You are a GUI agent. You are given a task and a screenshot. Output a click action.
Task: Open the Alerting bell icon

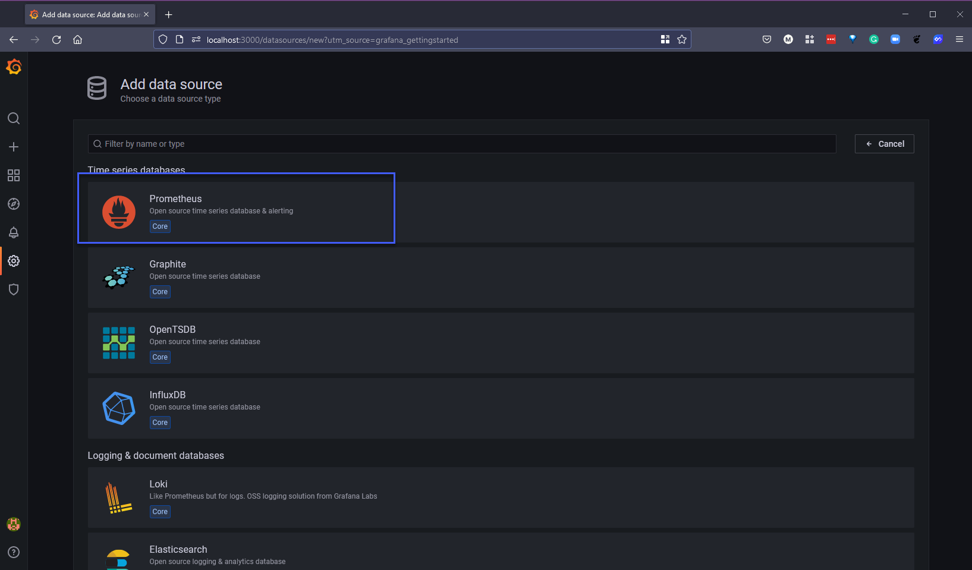(x=14, y=232)
